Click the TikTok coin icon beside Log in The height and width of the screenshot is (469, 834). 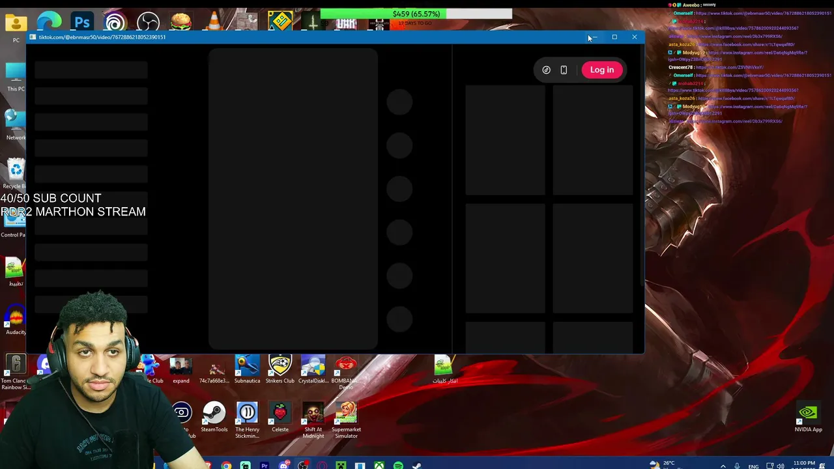[546, 70]
